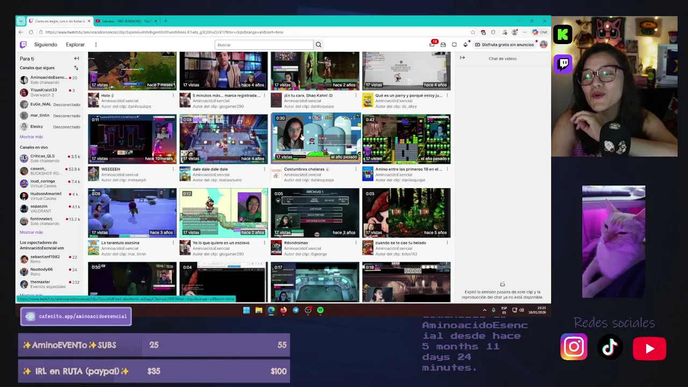Sort the followed channels list
688x387 pixels.
[x=76, y=68]
